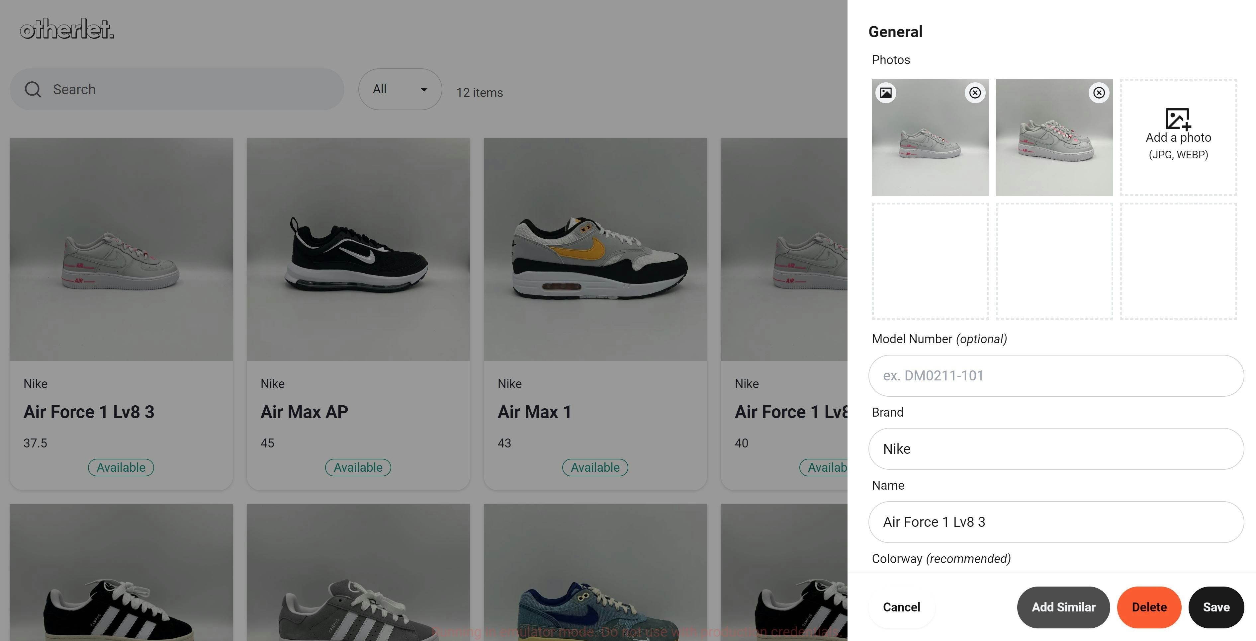The width and height of the screenshot is (1256, 641).
Task: Open the Air Force 1 Lv8 3 size 37.5 card
Action: pyautogui.click(x=121, y=313)
